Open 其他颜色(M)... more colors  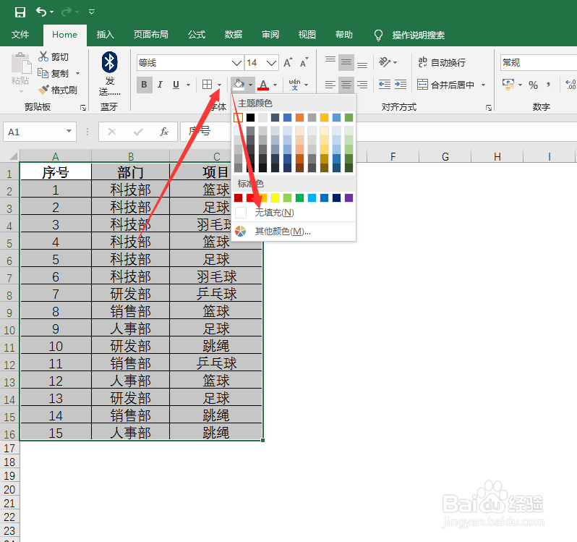pos(294,232)
